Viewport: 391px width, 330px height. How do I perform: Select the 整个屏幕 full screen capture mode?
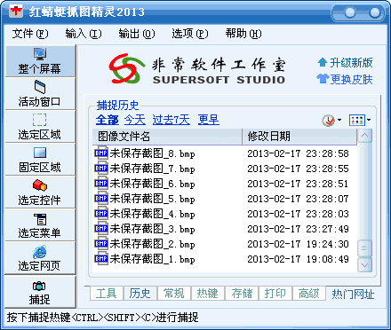[40, 61]
